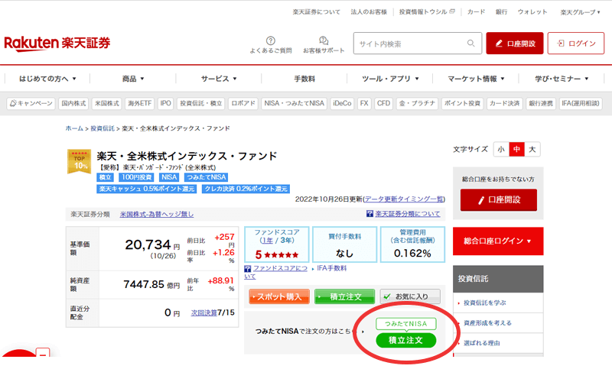The height and width of the screenshot is (369, 612).
Task: Open お客様サポート chat icon
Action: coord(324,40)
